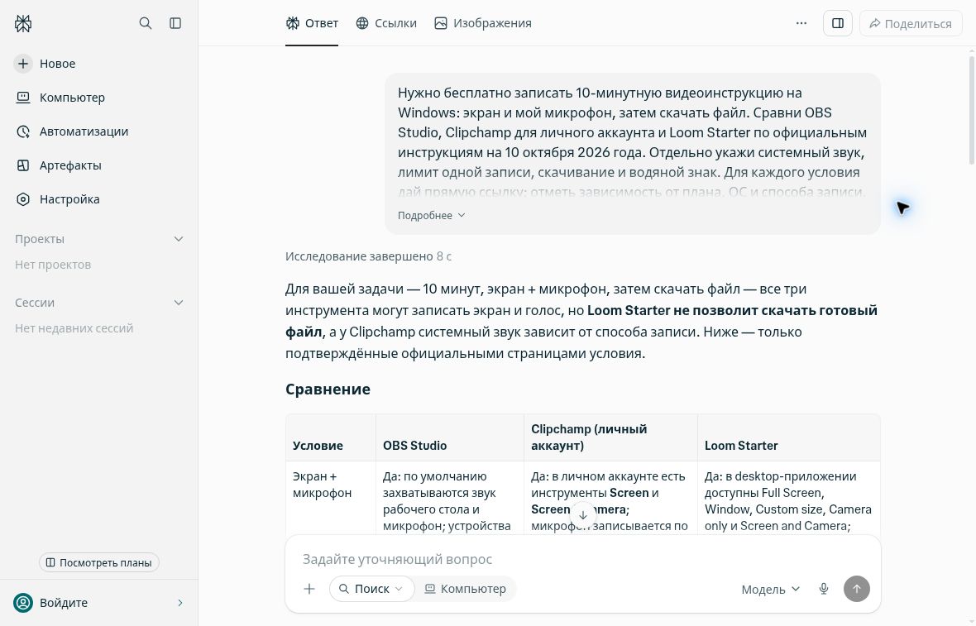Expand the arrow next to Войдите
This screenshot has width=976, height=626.
coord(180,602)
